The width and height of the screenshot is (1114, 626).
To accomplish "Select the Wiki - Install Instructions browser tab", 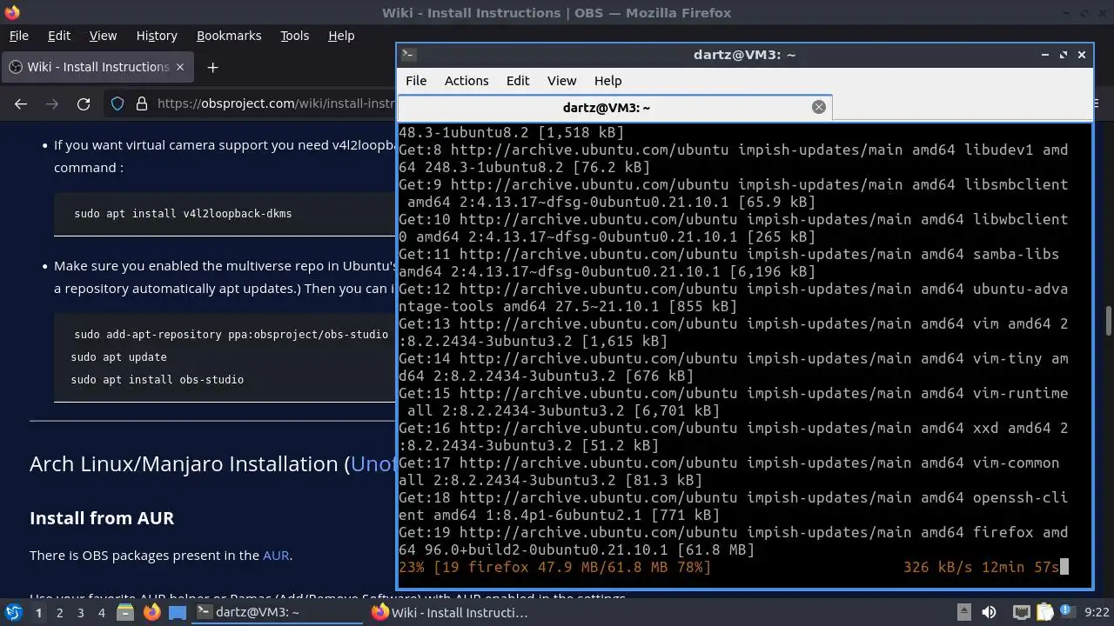I will [x=97, y=67].
